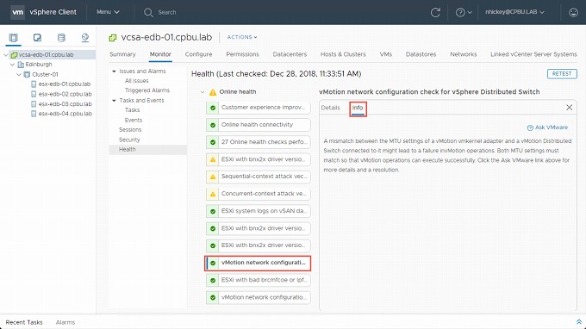Switch to the Configure tab

(198, 54)
